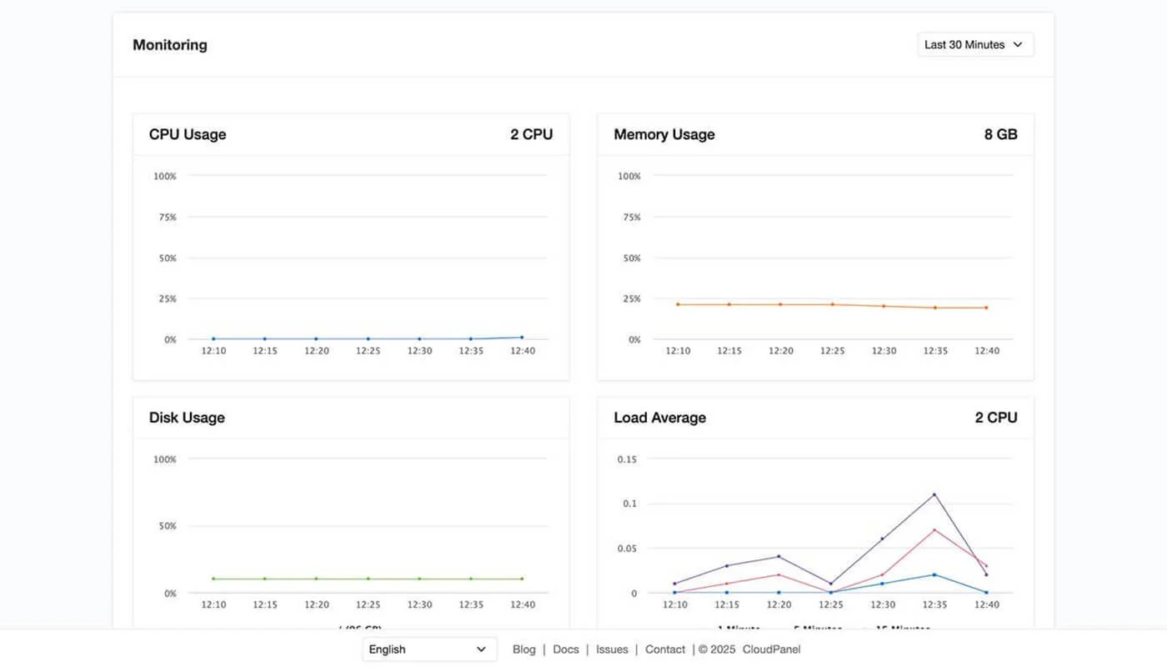
Task: Click Memory Usage orange point at 12:40
Action: click(x=986, y=308)
